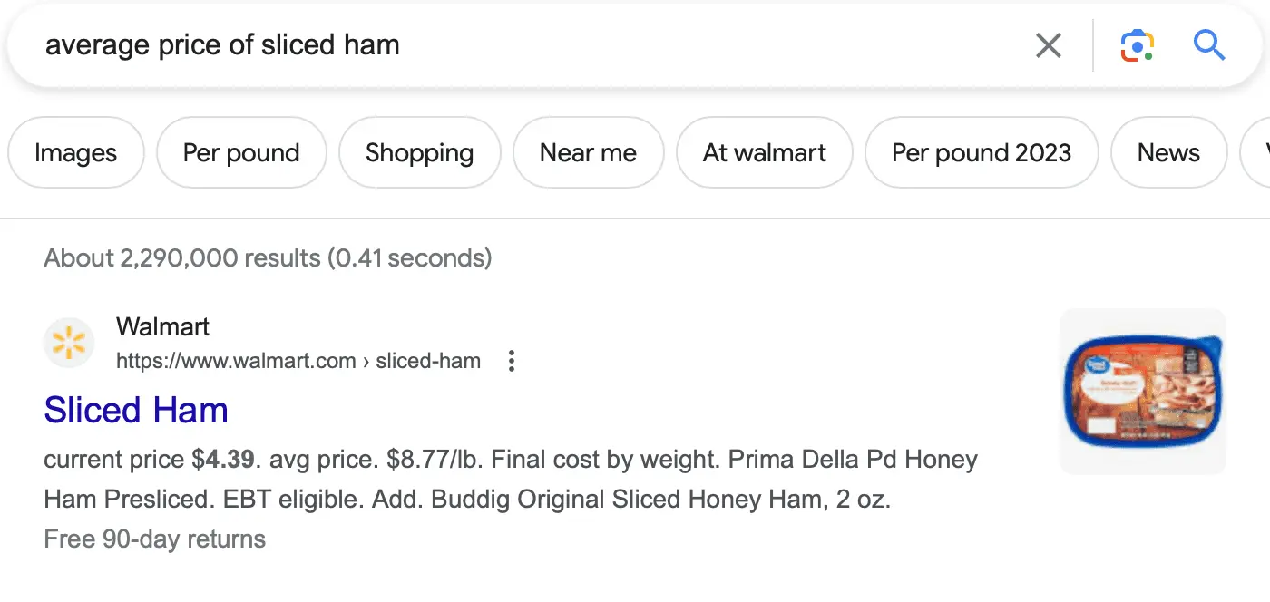This screenshot has height=602, width=1270.
Task: Switch to the News filter
Action: click(x=1168, y=153)
